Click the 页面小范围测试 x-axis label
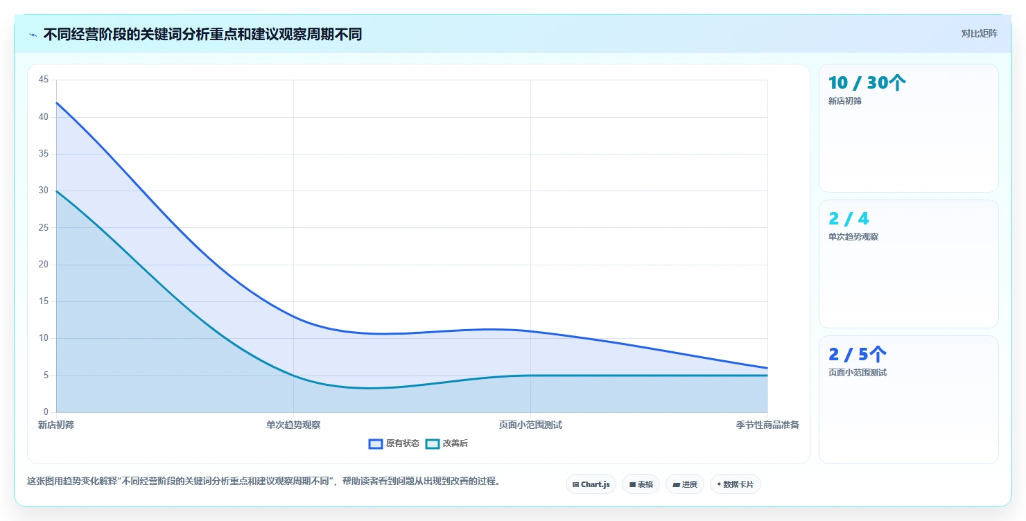Viewport: 1026px width, 521px height. [x=530, y=425]
